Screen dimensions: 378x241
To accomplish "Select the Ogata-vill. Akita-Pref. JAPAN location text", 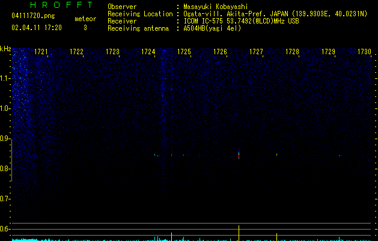I will pos(275,14).
